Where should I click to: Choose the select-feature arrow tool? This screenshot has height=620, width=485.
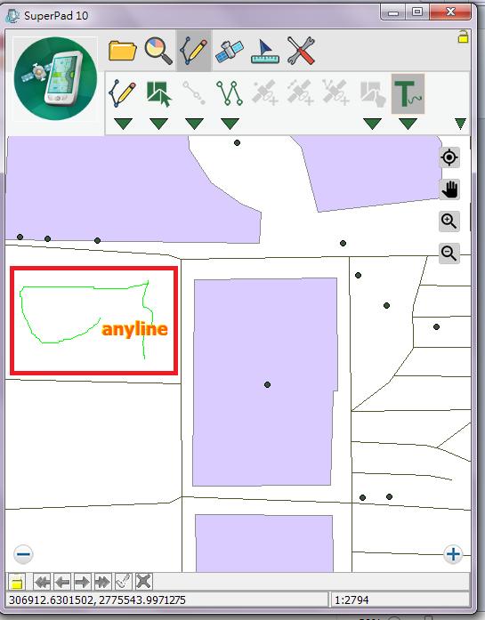(x=158, y=93)
